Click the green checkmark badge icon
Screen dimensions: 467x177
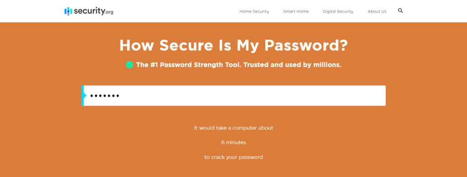point(129,65)
